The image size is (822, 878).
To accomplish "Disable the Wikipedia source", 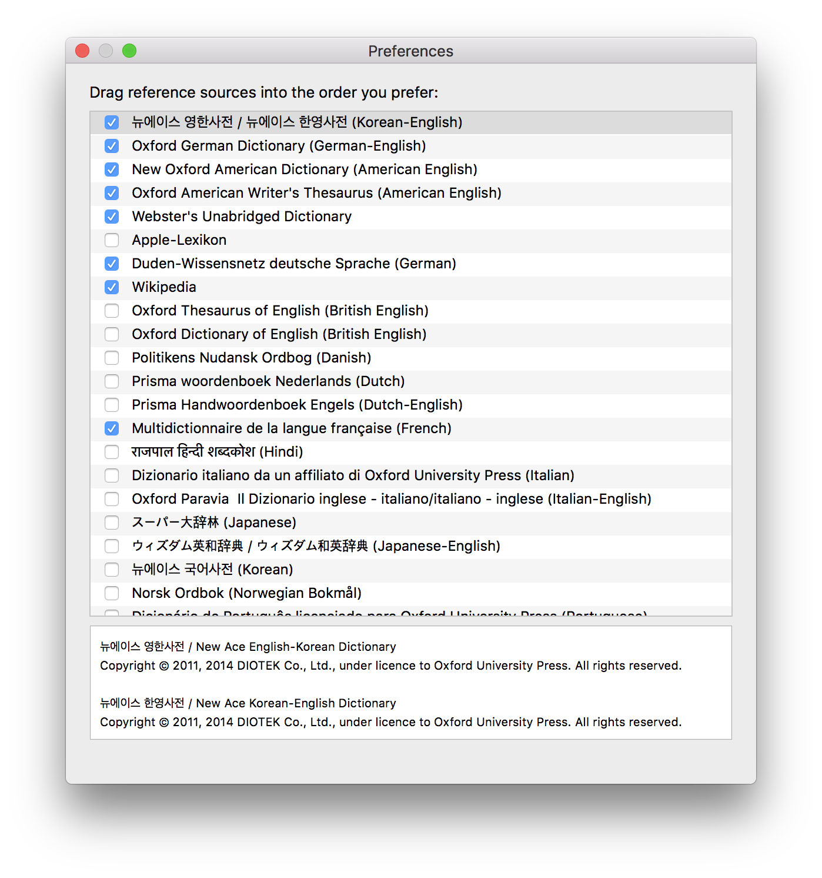I will tap(112, 287).
